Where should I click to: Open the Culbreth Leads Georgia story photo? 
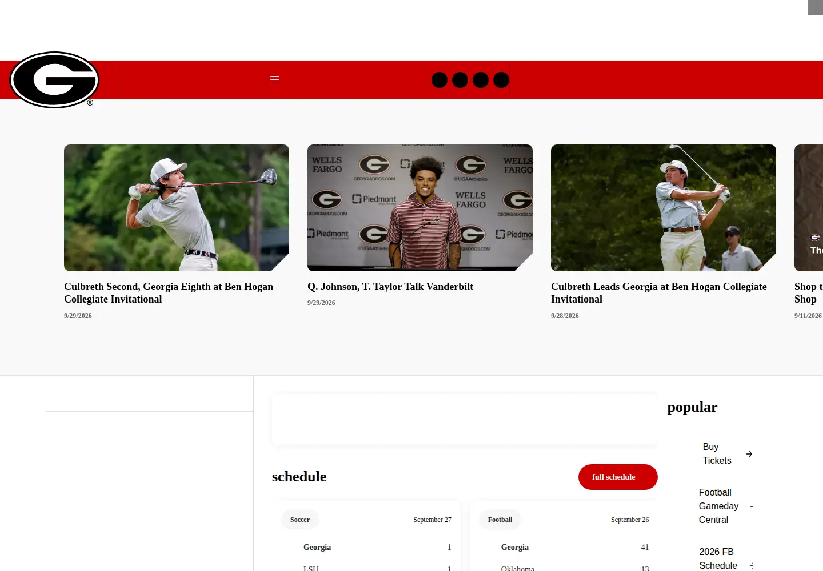(664, 208)
